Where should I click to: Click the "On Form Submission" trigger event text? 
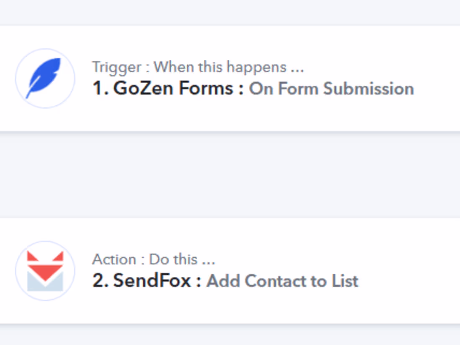[x=331, y=89]
